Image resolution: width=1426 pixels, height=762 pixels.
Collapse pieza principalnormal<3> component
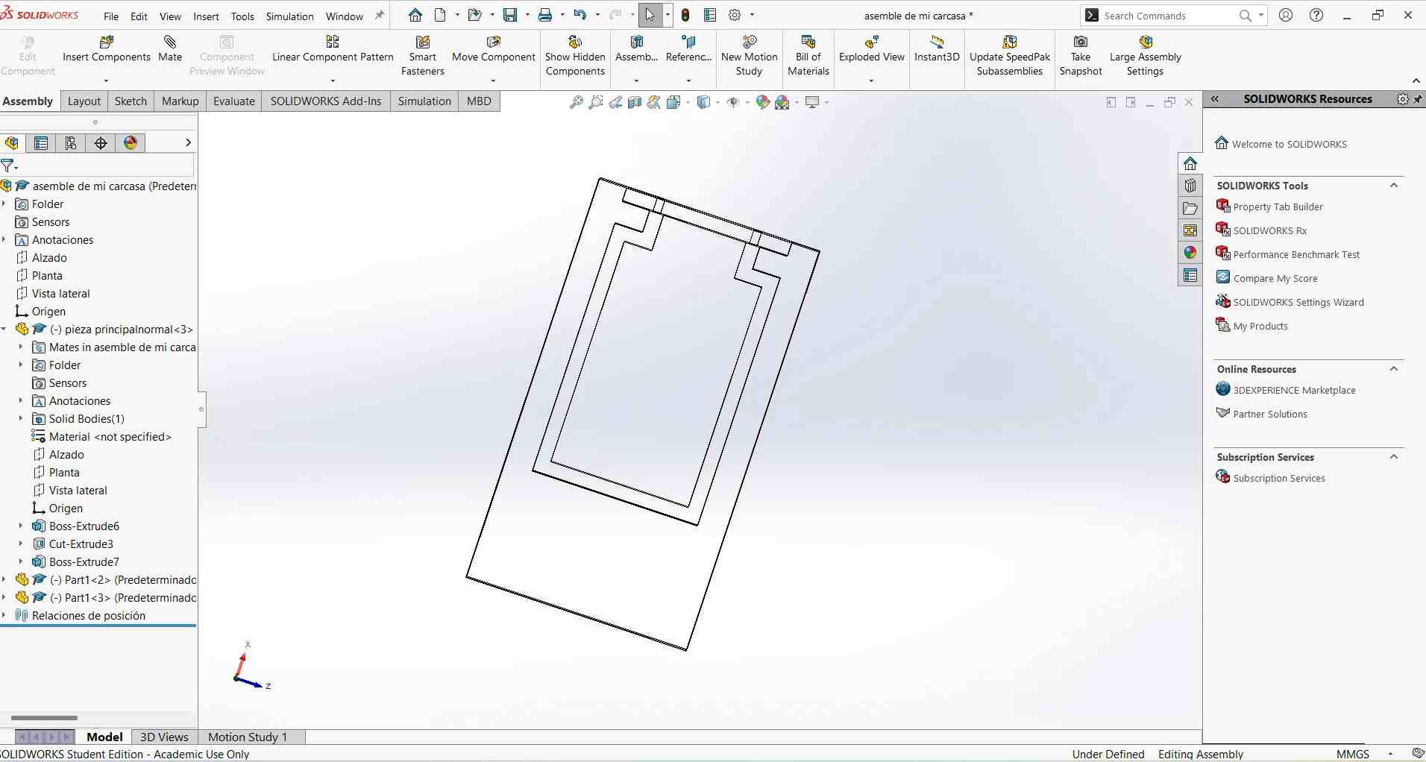(4, 330)
